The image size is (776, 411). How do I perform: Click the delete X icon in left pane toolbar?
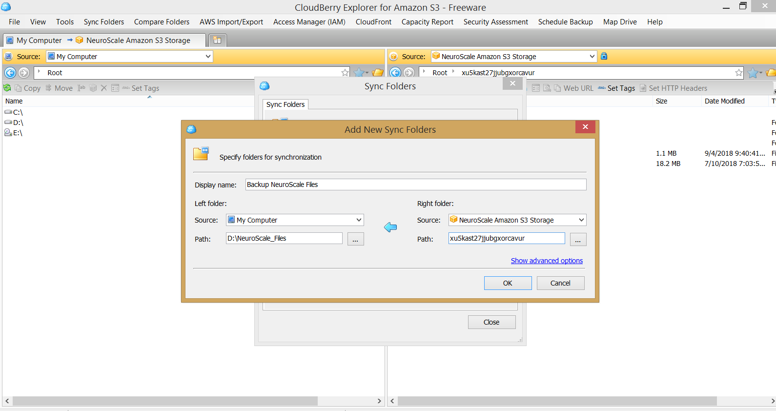coord(103,88)
